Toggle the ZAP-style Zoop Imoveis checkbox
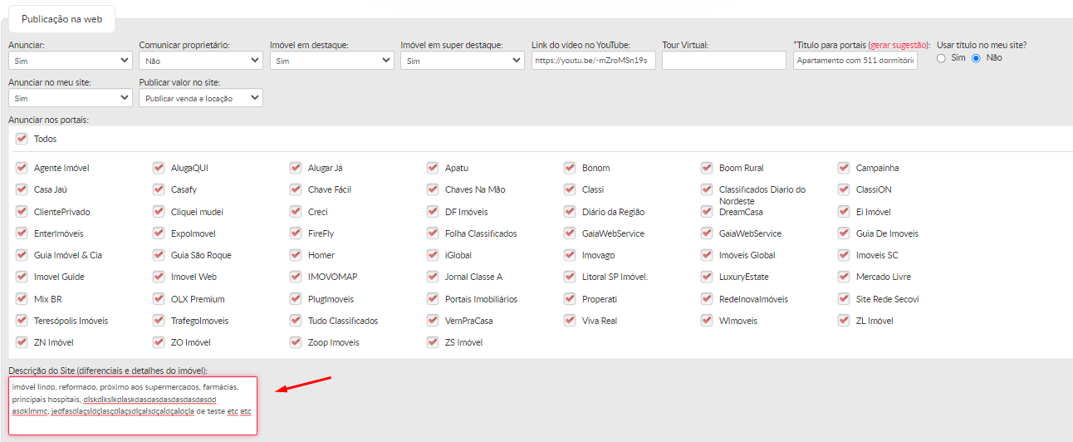The image size is (1073, 442). [296, 342]
